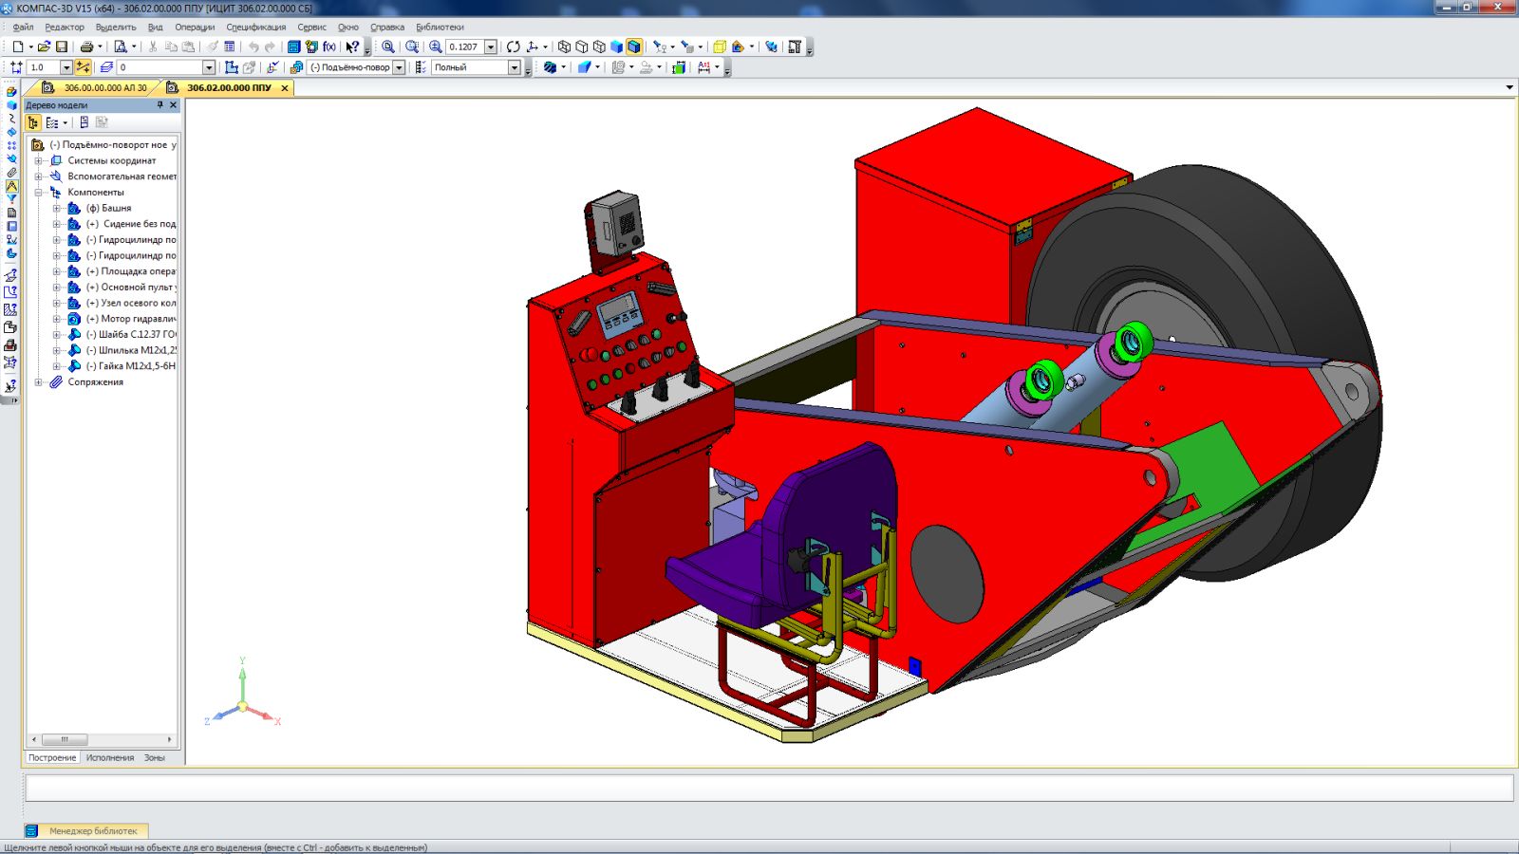Open the variables f(x) panel icon
Viewport: 1519px width, 854px height.
329,46
